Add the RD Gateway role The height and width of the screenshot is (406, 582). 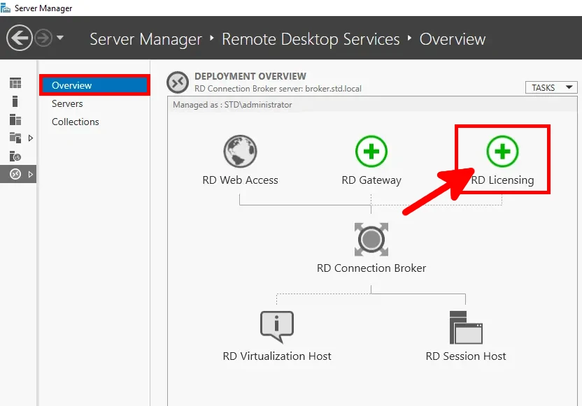point(371,151)
